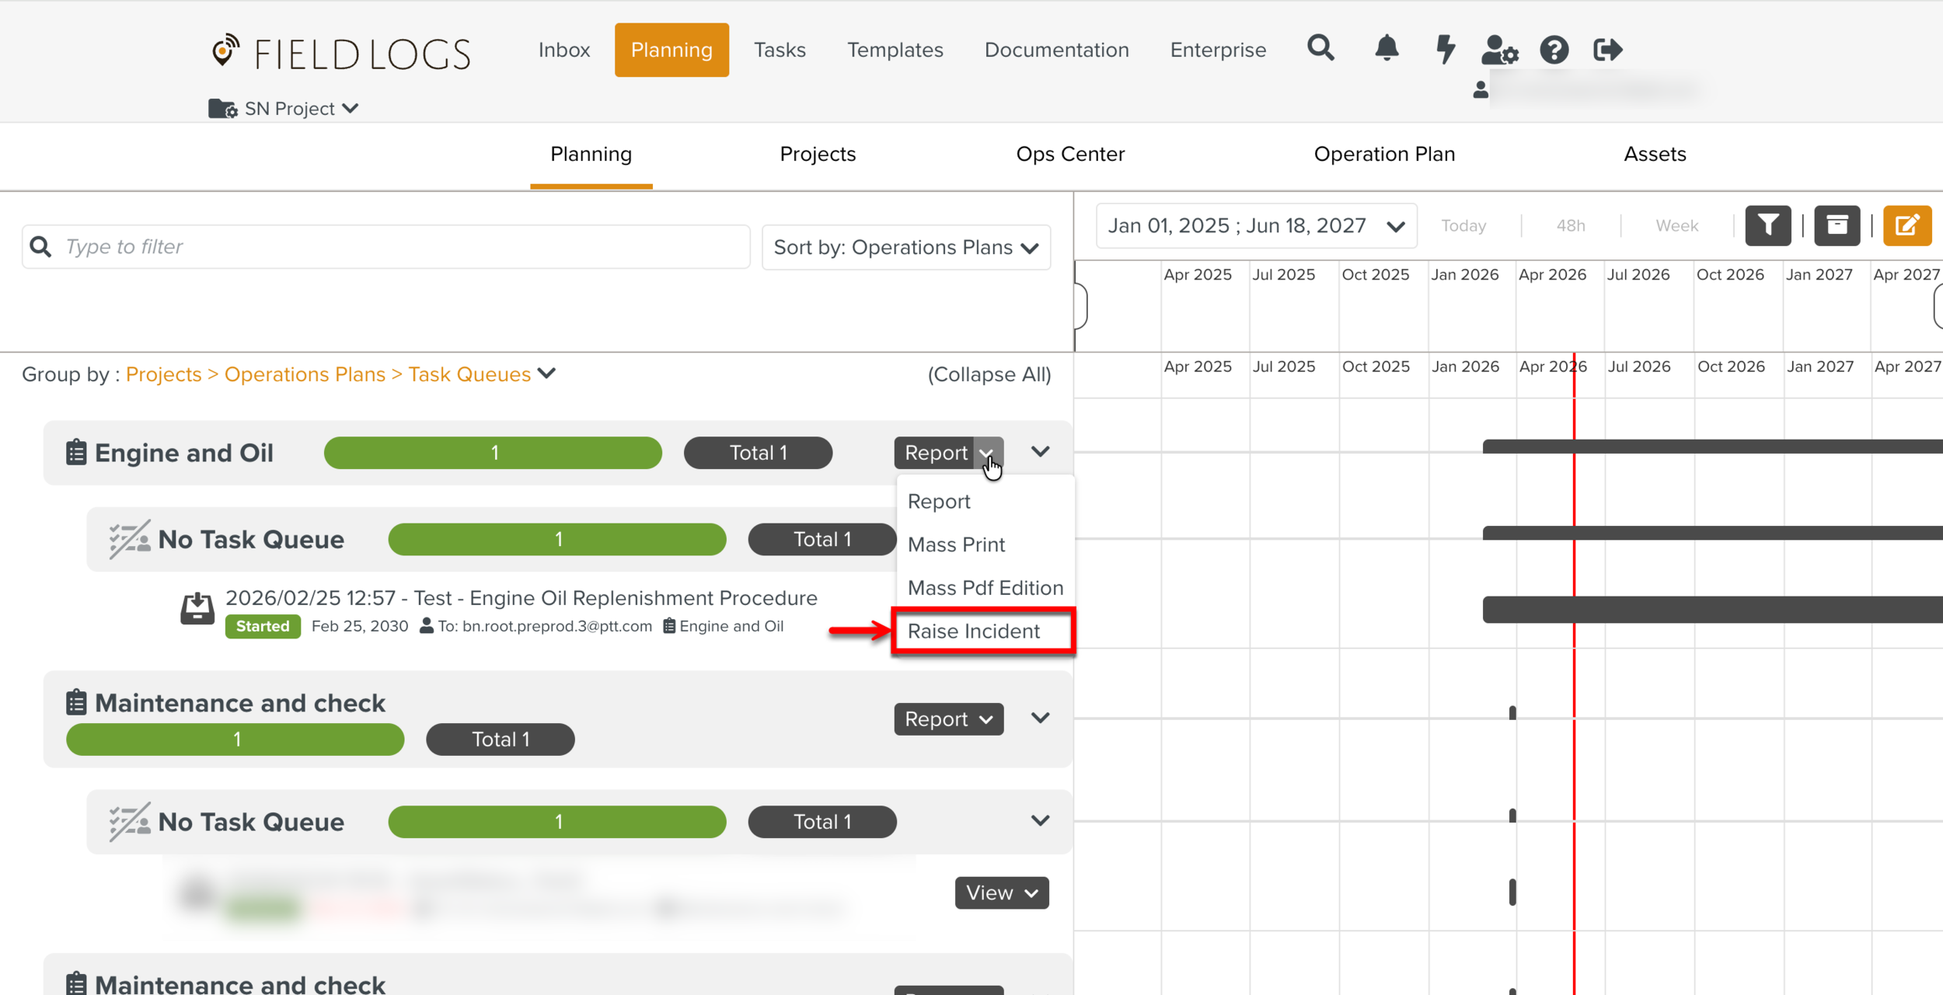Collapse the No Task Queue under Maintenance
This screenshot has width=1943, height=995.
pos(1040,820)
